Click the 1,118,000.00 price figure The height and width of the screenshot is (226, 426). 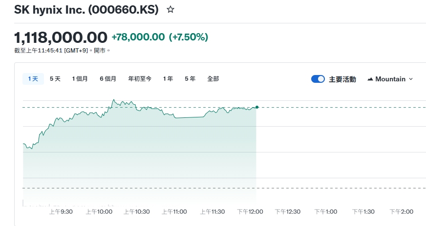tap(61, 37)
